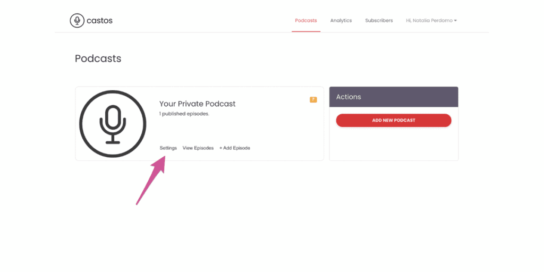Click the 1 published episodes text
The width and height of the screenshot is (544, 272).
[x=184, y=114]
